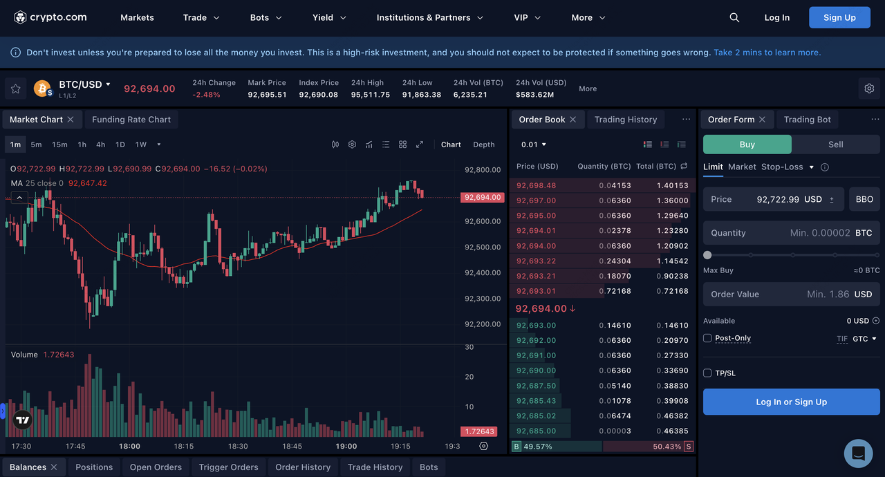
Task: Select the candlestick chart type icon
Action: [x=335, y=144]
